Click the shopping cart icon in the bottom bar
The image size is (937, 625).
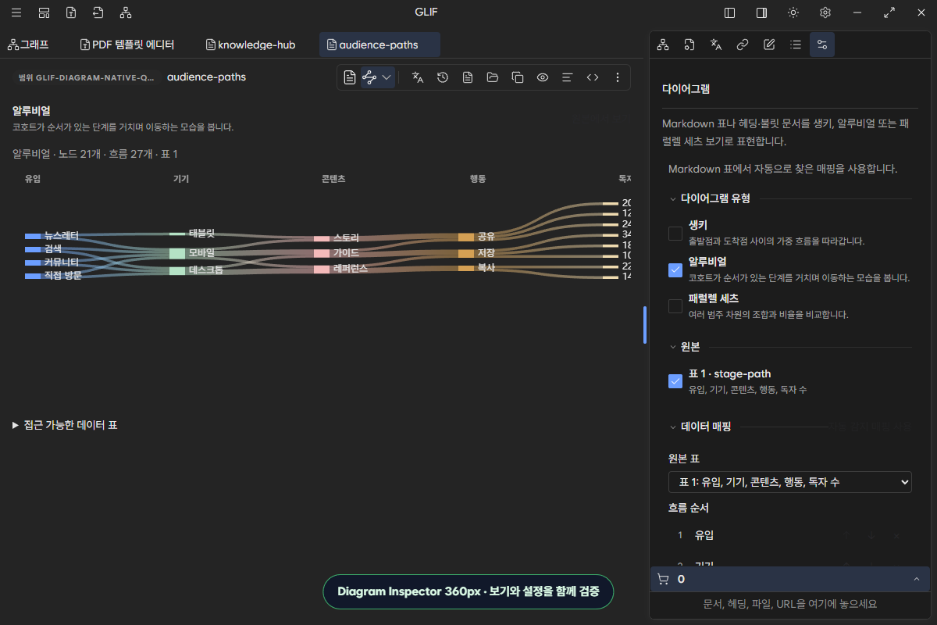coord(663,579)
